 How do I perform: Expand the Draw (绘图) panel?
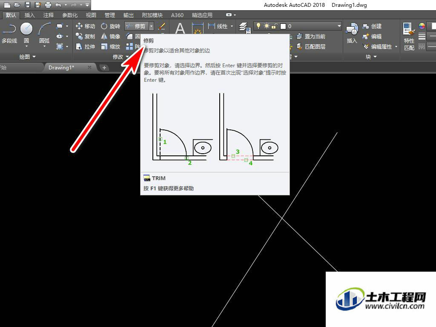(27, 57)
